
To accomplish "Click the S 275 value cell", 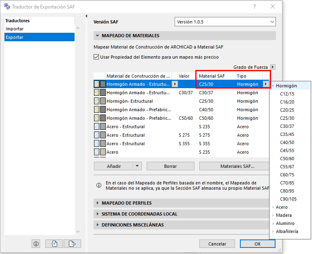I will (184, 135).
